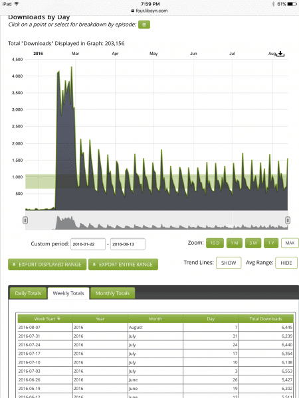Tap the battery indicator in the status bar
299x398 pixels.
point(292,4)
